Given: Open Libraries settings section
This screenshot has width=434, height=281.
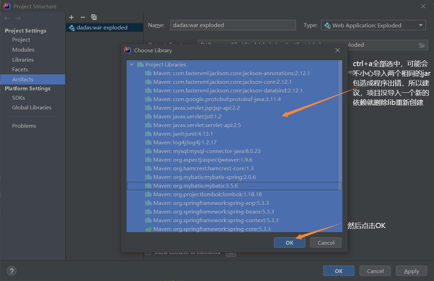Looking at the screenshot, I should [x=23, y=60].
